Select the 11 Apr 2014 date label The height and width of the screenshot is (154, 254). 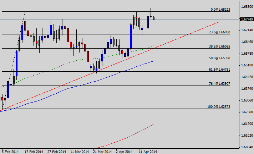tap(148, 151)
